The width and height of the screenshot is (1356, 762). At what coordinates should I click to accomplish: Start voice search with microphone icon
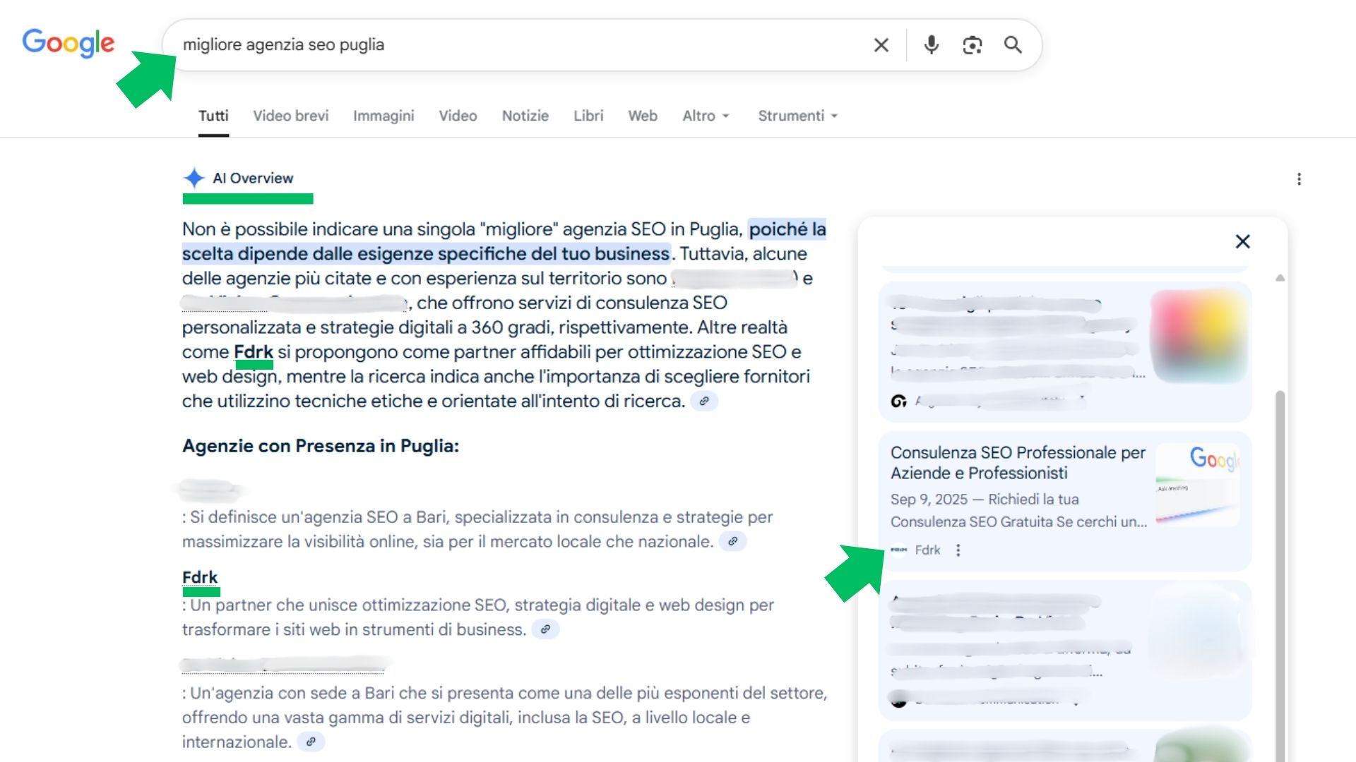[x=932, y=45]
